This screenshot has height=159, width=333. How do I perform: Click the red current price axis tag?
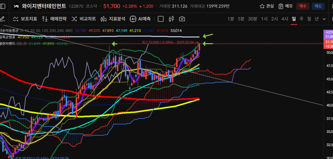click(328, 44)
